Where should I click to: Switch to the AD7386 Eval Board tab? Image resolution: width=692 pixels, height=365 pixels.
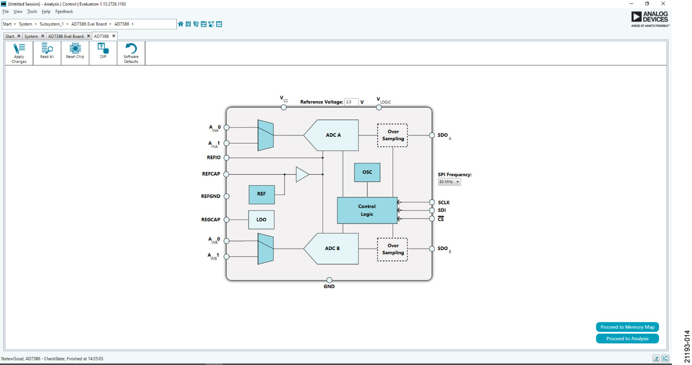pyautogui.click(x=66, y=36)
